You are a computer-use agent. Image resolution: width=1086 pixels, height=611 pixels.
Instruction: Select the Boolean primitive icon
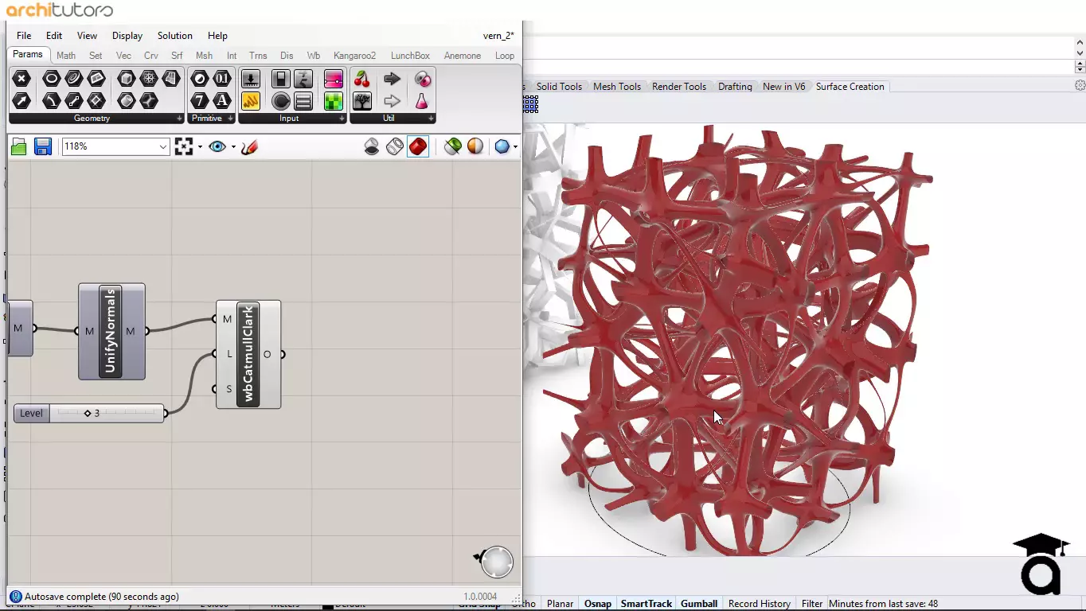[200, 78]
